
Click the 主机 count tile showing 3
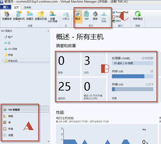click(x=94, y=64)
